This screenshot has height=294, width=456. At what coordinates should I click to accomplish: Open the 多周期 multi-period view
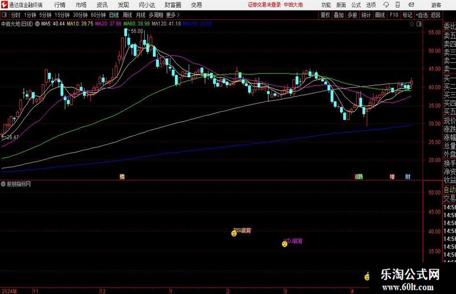(x=156, y=15)
